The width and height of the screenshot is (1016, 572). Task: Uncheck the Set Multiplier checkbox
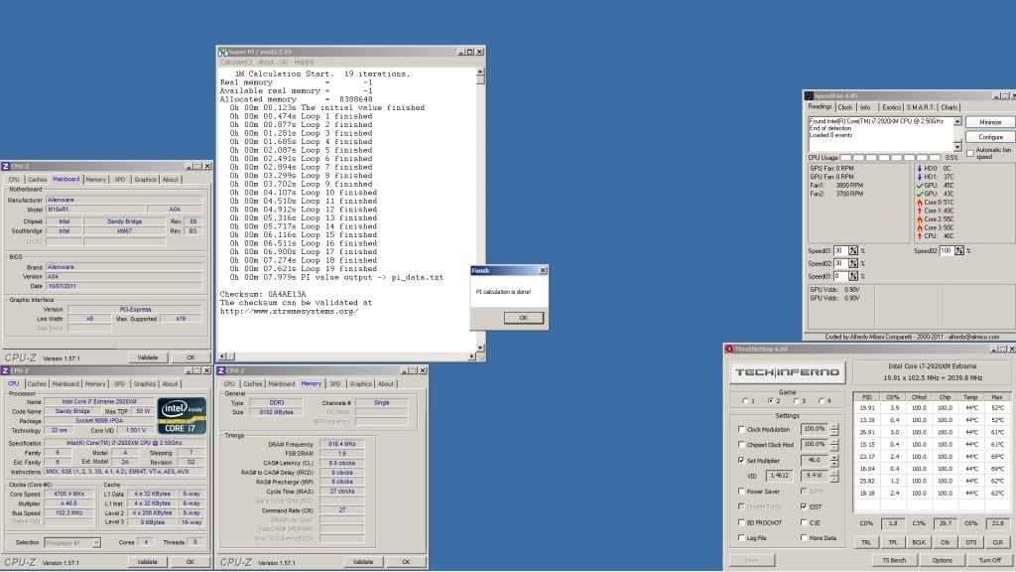pyautogui.click(x=741, y=461)
